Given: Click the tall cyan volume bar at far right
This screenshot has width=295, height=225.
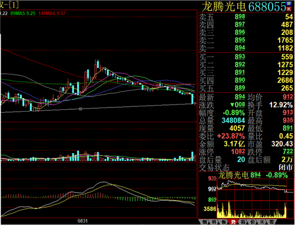Looking at the screenshot, I should pos(192,156).
